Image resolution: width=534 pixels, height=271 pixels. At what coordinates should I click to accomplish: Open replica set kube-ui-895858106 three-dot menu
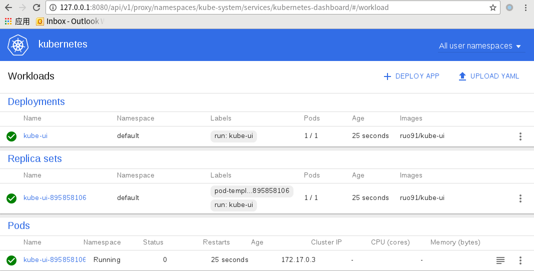520,198
